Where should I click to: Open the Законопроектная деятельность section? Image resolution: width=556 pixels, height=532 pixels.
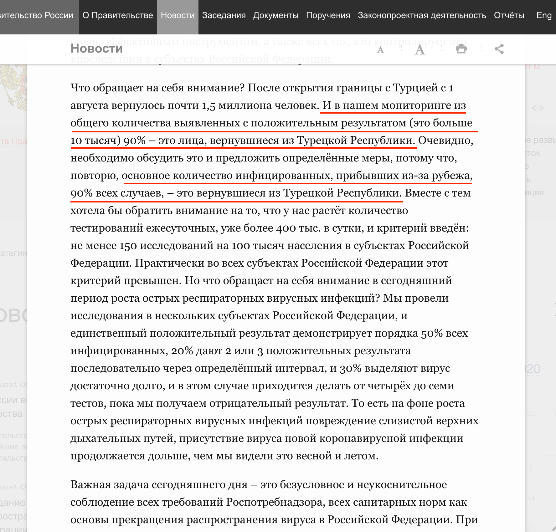[422, 15]
